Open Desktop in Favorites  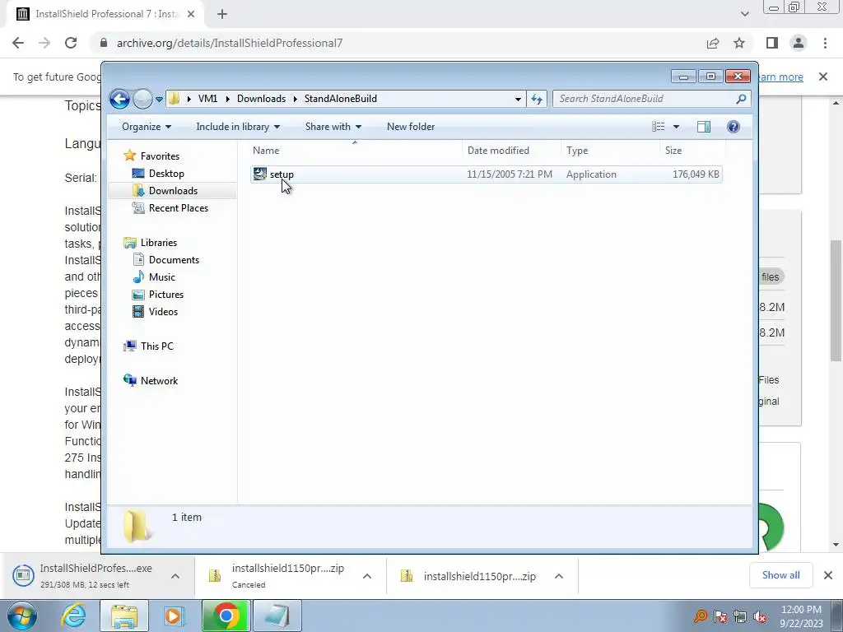pyautogui.click(x=166, y=174)
